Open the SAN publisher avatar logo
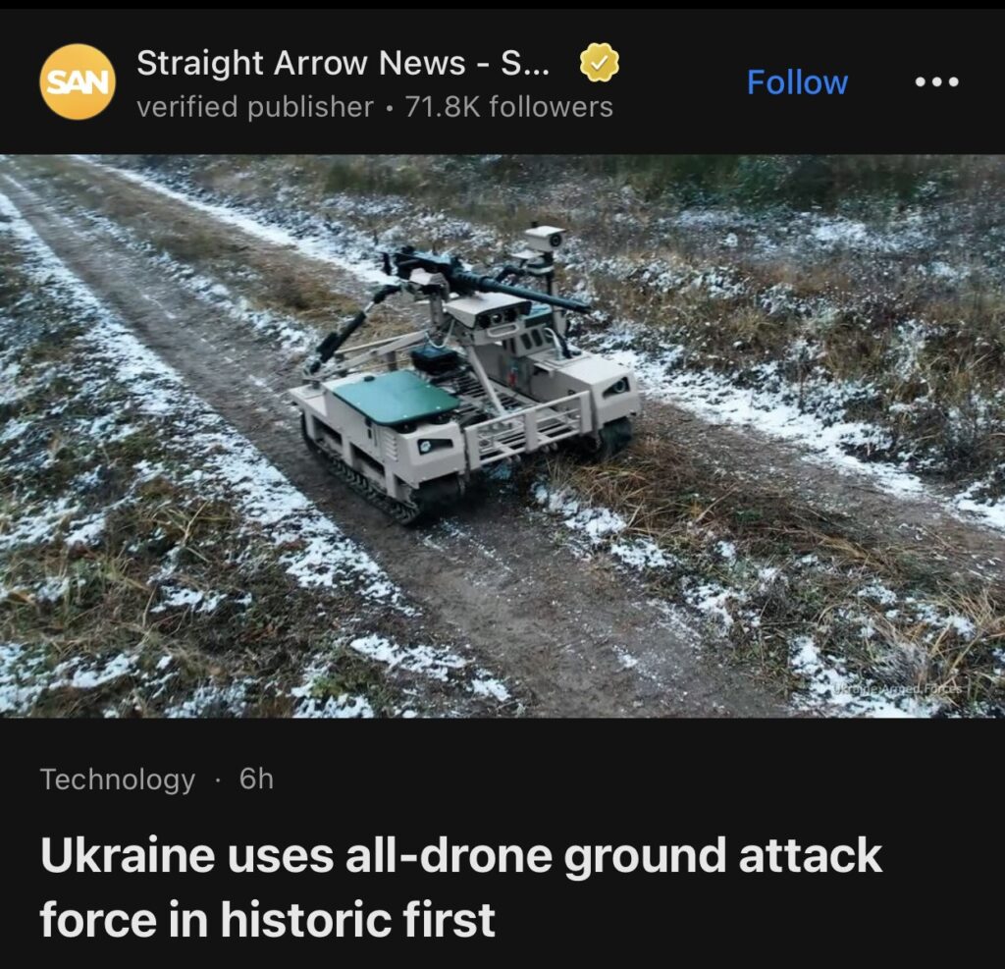Image resolution: width=1005 pixels, height=969 pixels. click(78, 81)
